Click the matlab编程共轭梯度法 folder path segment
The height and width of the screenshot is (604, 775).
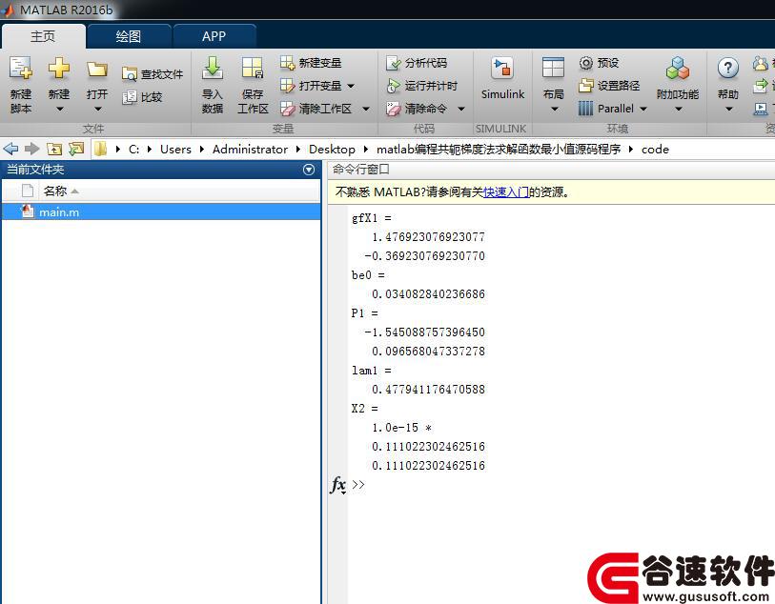[499, 150]
